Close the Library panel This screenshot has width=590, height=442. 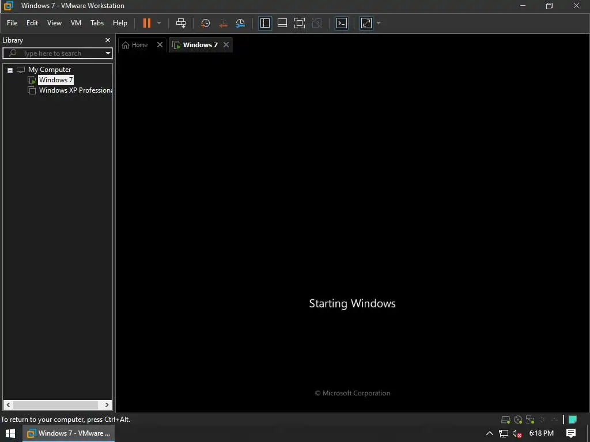click(x=108, y=40)
